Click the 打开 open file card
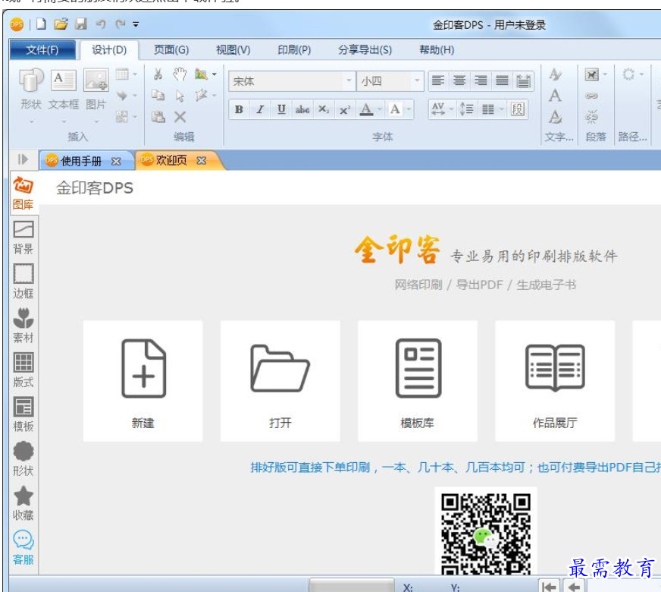The width and height of the screenshot is (661, 592). point(280,381)
